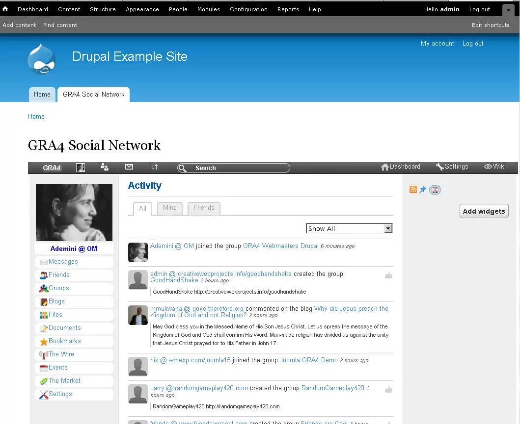Viewport: 520px width, 424px height.
Task: Open The Market in the sidebar
Action: tap(74, 381)
